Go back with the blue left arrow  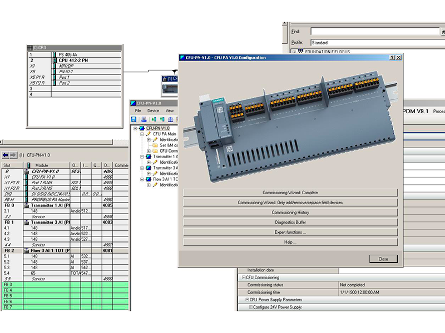6,155
